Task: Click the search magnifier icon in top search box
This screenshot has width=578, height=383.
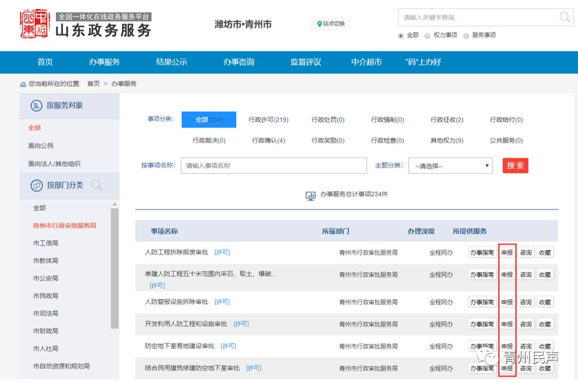Action: point(564,17)
